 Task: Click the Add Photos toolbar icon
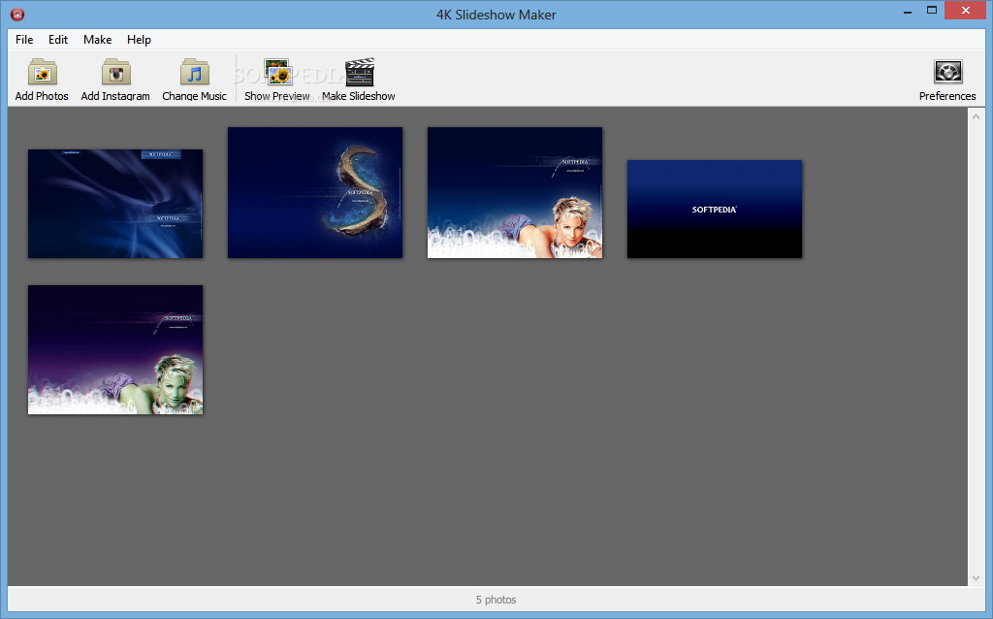[x=42, y=73]
